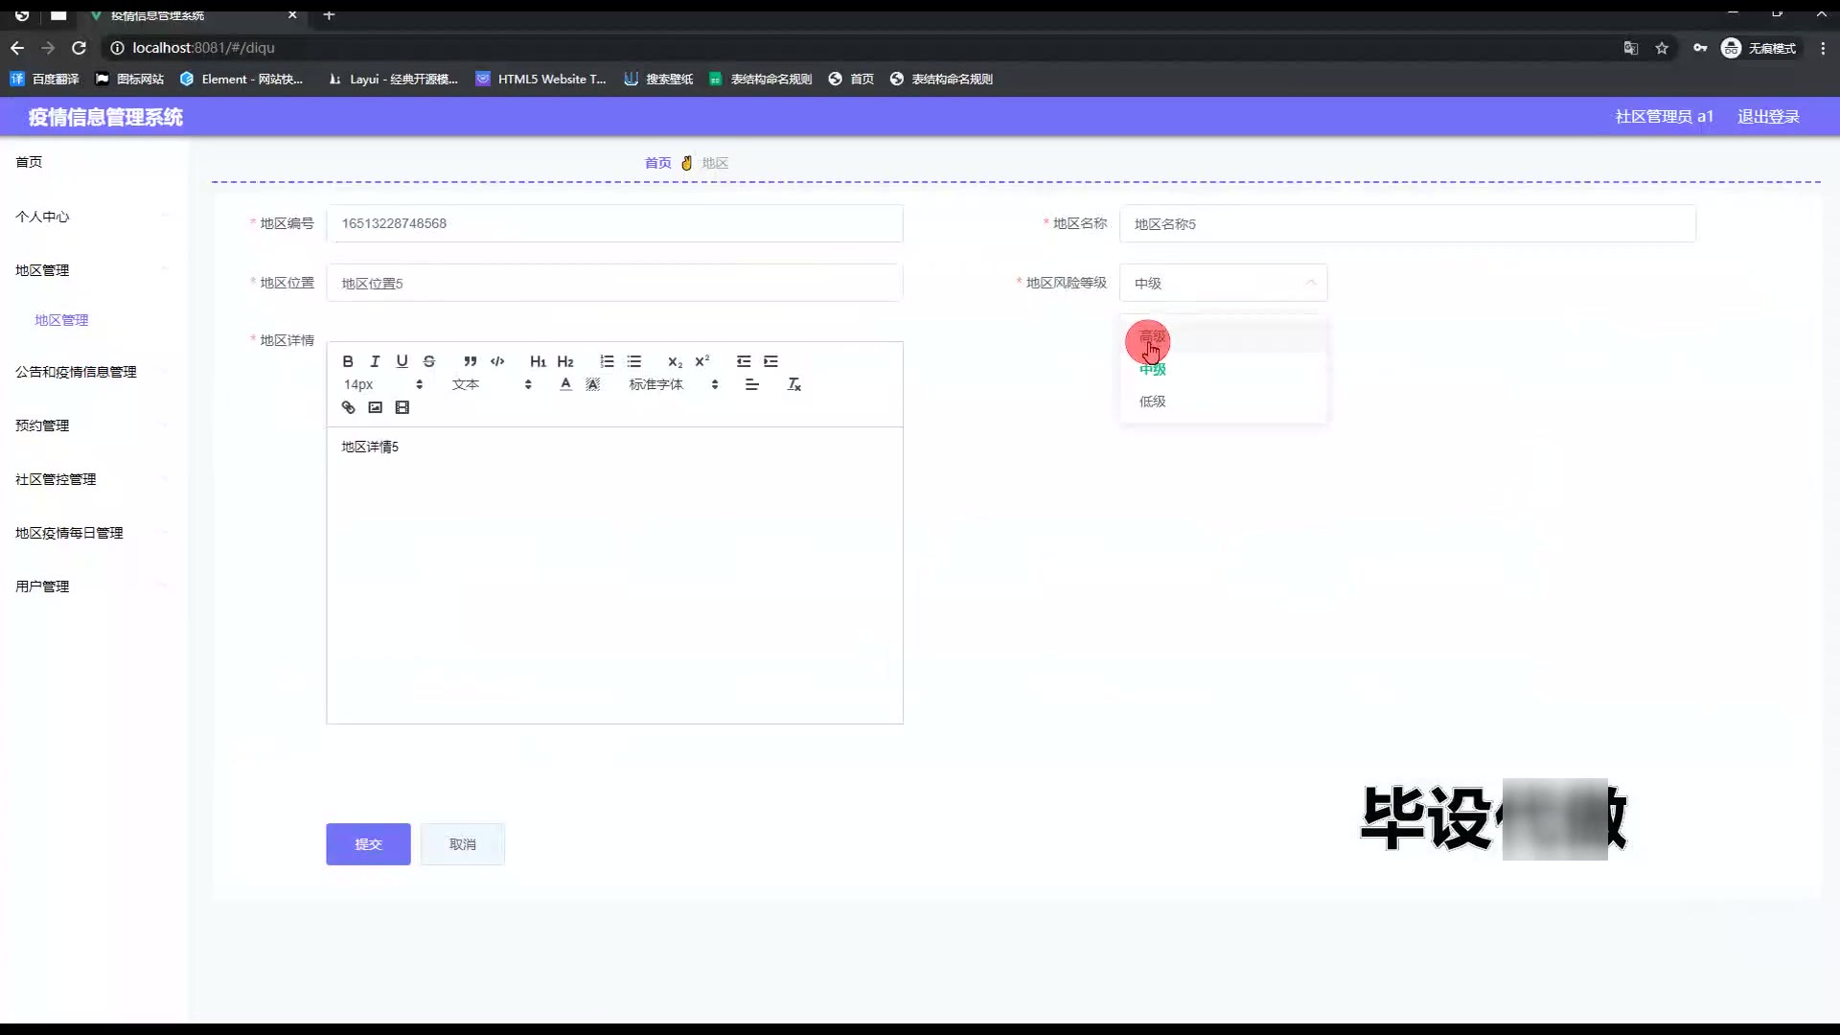1840x1035 pixels.
Task: Open the text color picker
Action: click(565, 384)
